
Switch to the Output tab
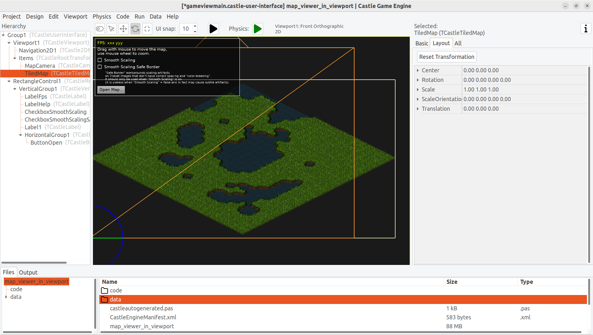[28, 273]
